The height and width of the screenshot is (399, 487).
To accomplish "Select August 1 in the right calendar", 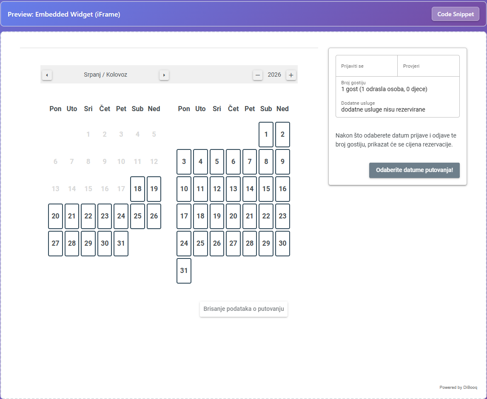I will pyautogui.click(x=266, y=134).
